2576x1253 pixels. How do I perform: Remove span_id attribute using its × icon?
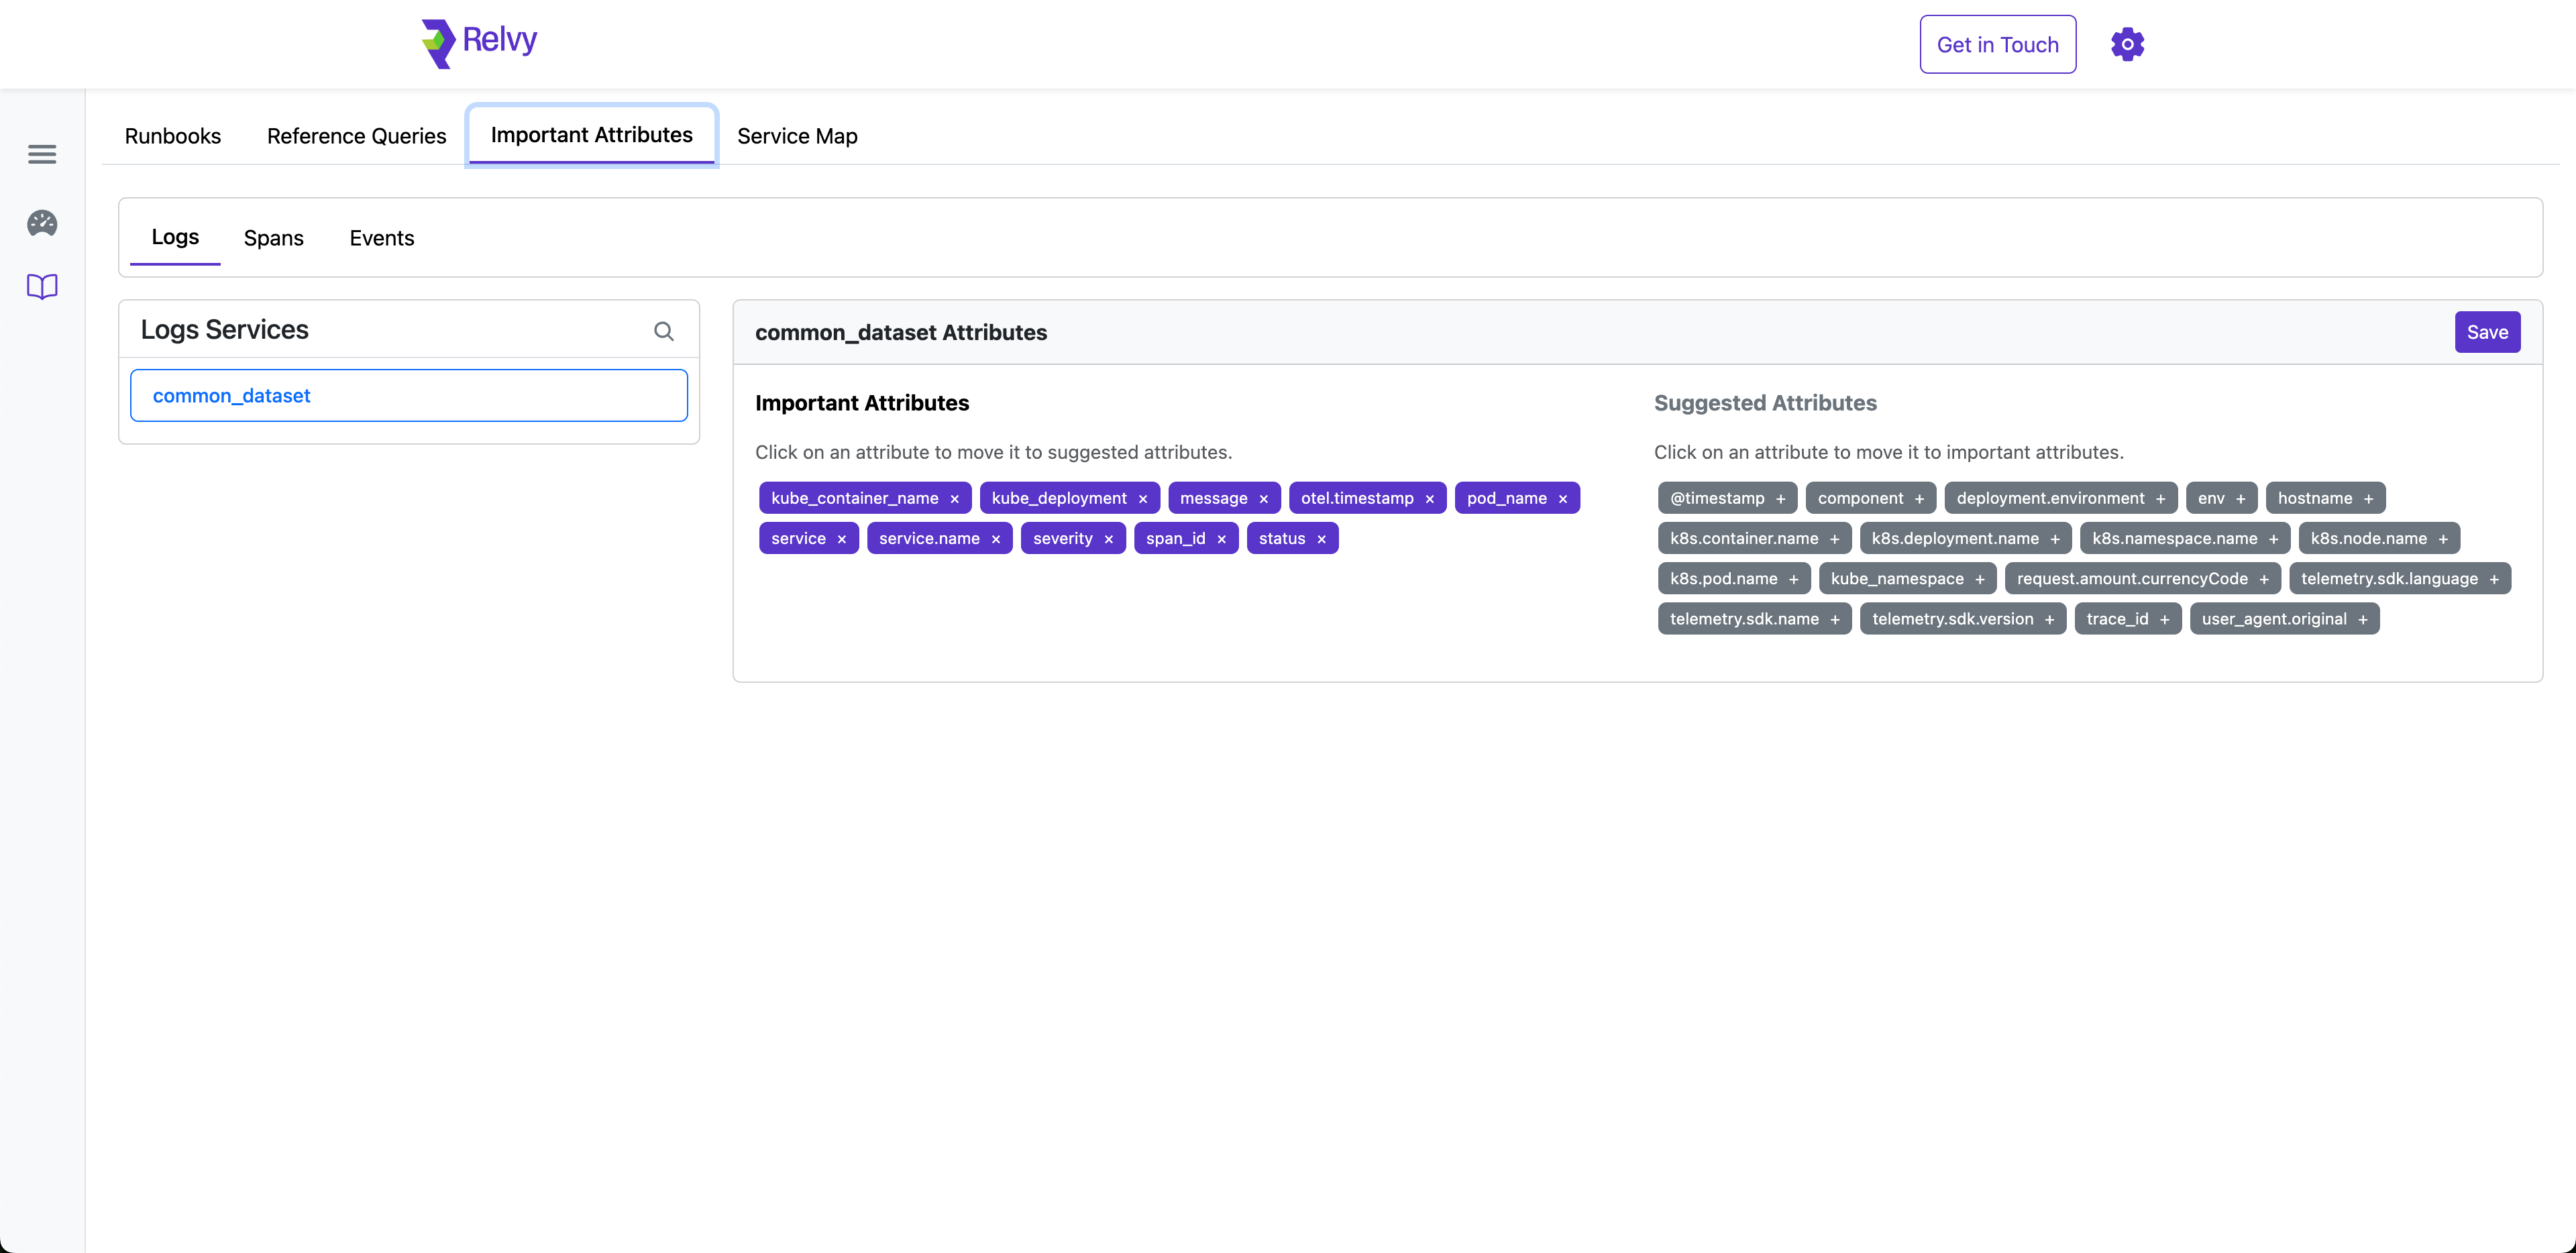[1222, 538]
